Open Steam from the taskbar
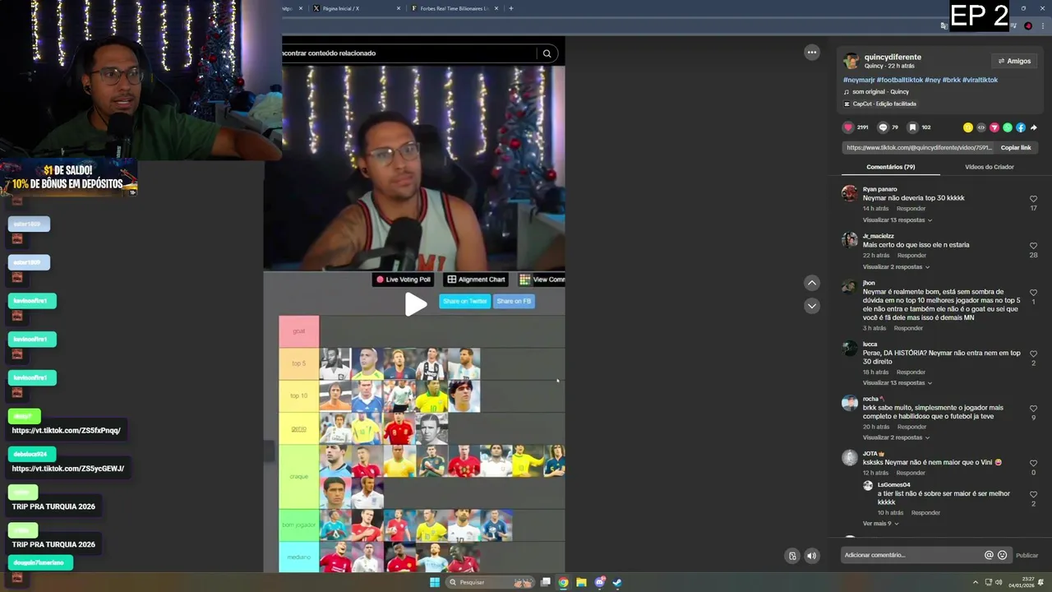The image size is (1052, 592). (617, 582)
